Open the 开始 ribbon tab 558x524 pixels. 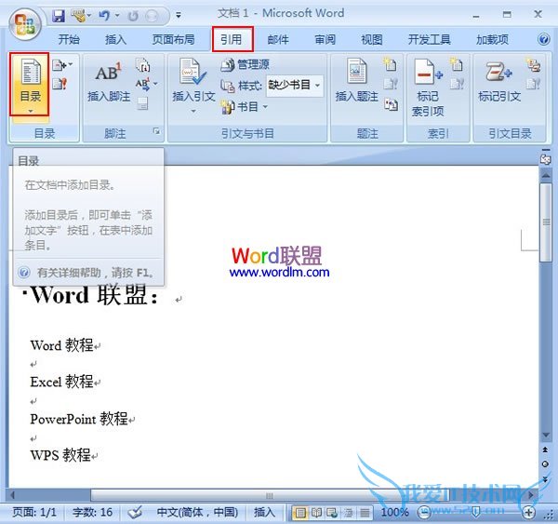pyautogui.click(x=69, y=39)
